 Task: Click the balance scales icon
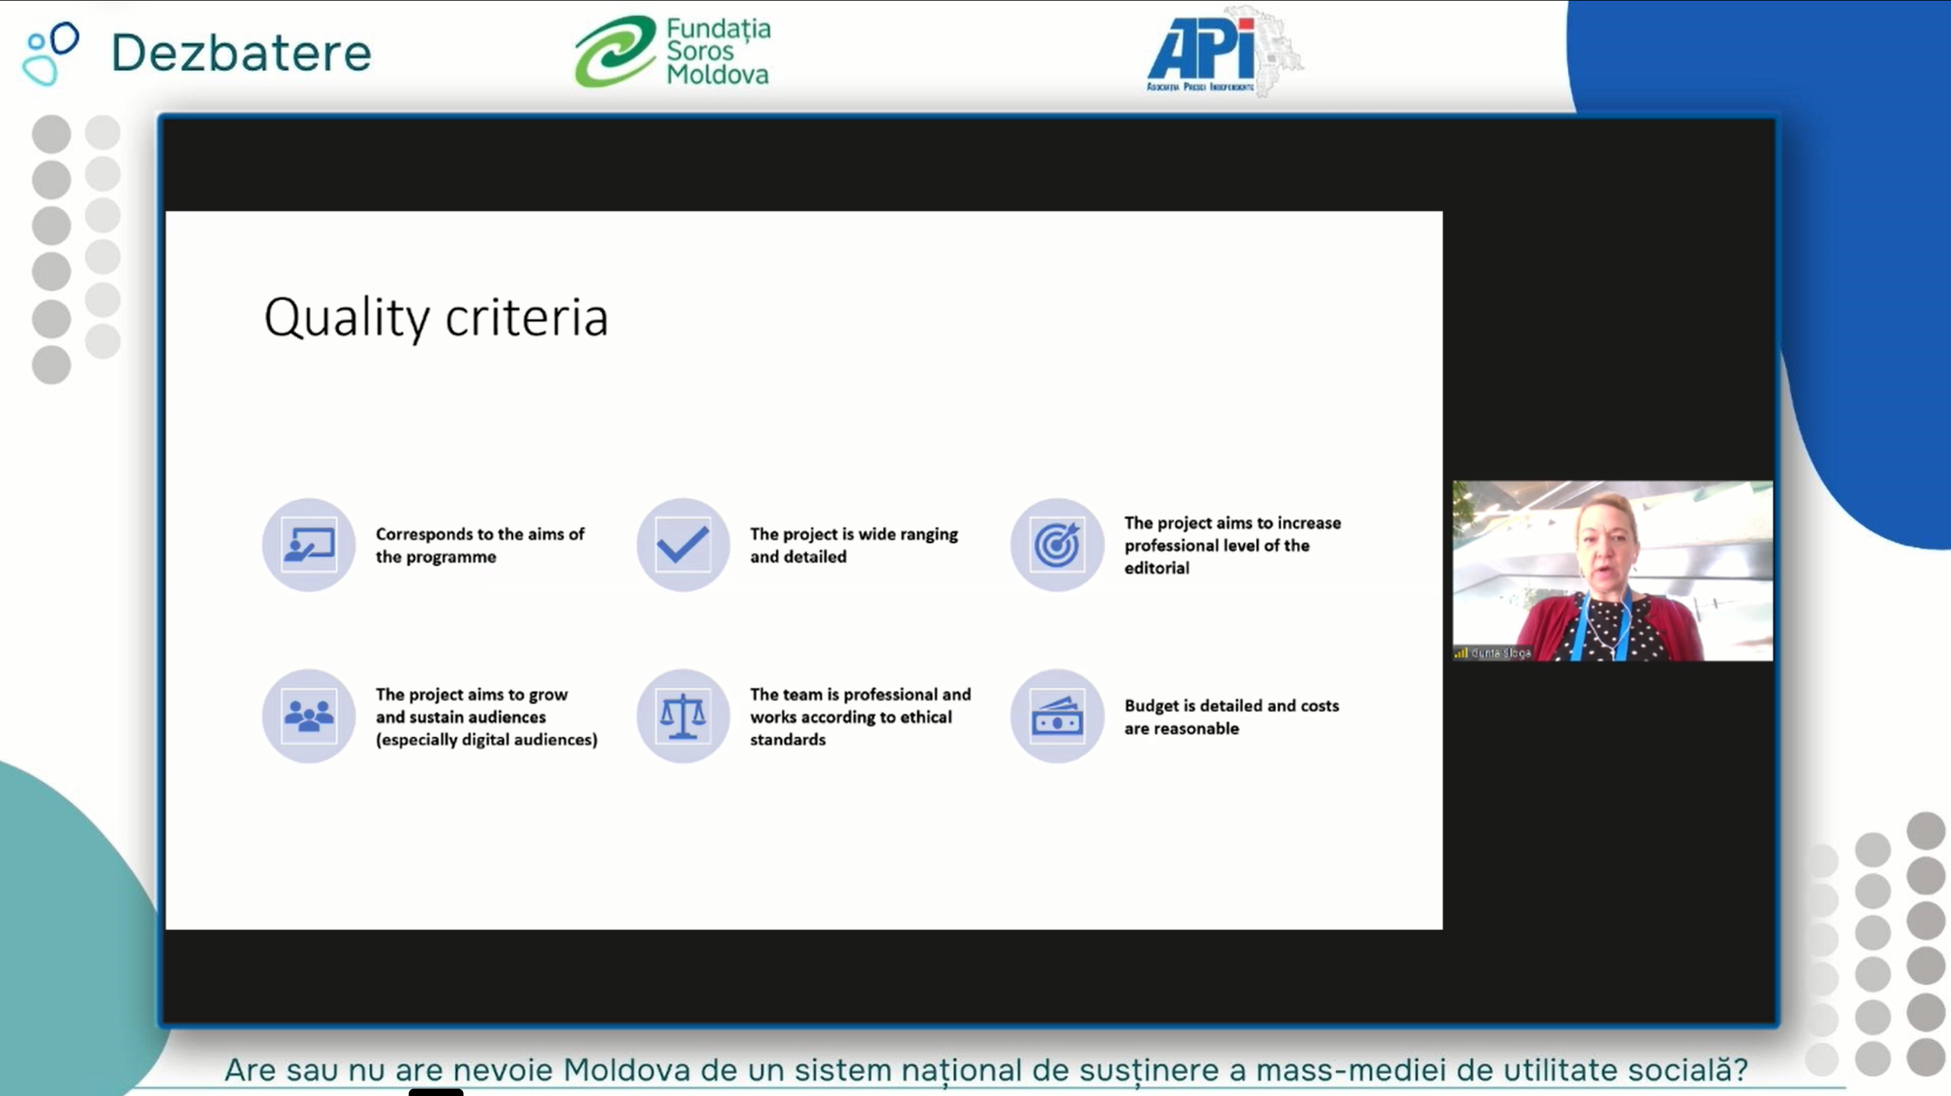(x=682, y=716)
